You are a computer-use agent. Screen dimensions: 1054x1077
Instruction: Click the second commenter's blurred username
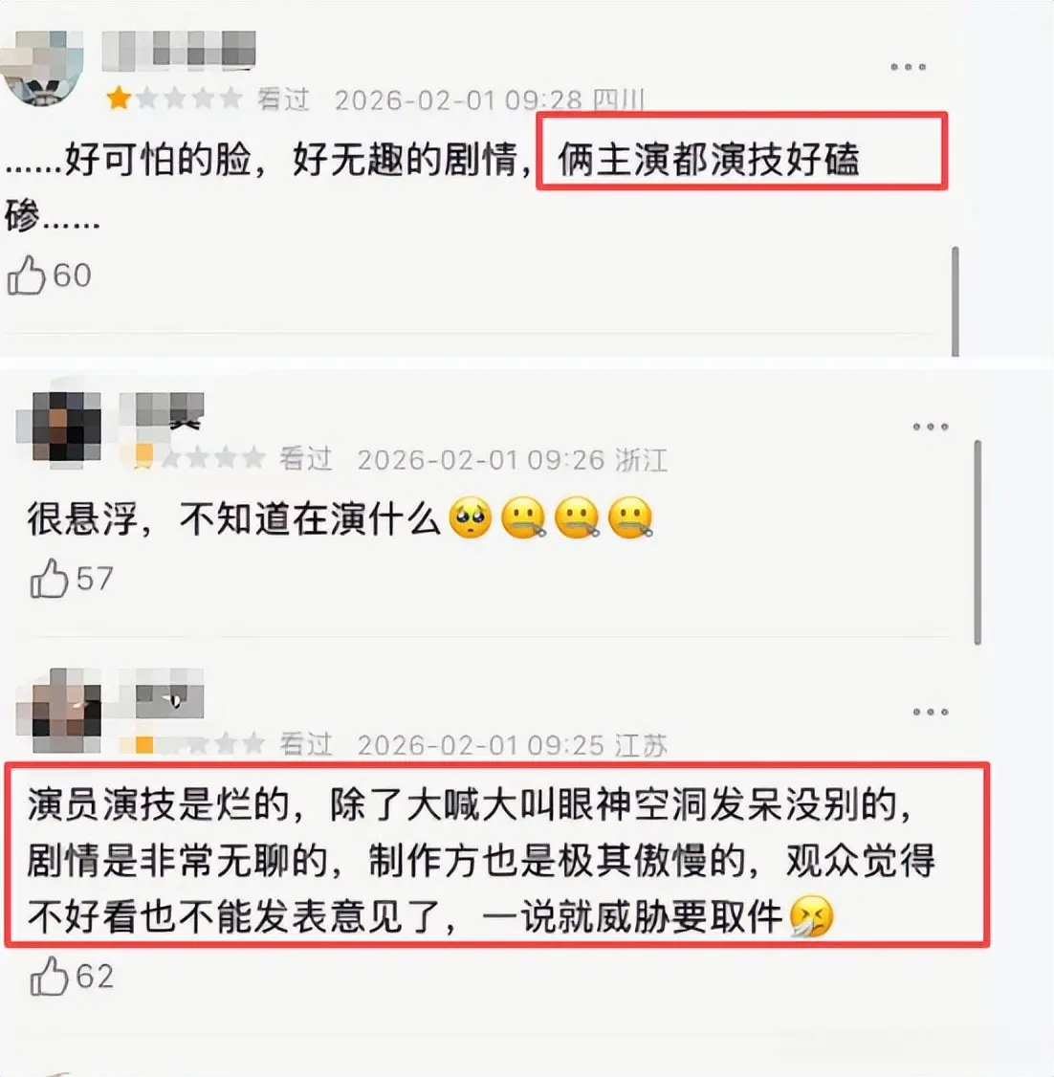coord(162,409)
